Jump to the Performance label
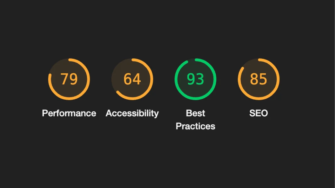This screenshot has height=188, width=335. [69, 113]
